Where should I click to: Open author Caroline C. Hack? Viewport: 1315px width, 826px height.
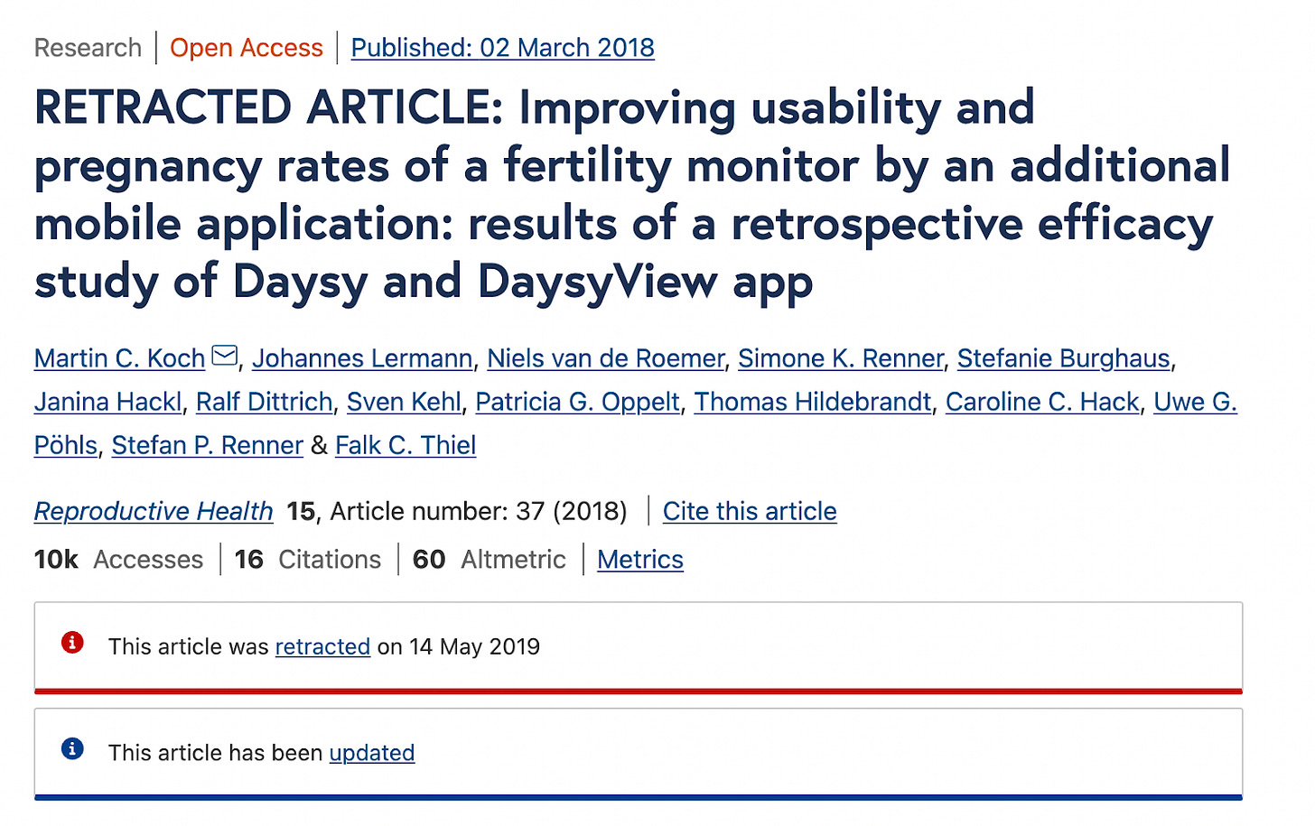1042,402
